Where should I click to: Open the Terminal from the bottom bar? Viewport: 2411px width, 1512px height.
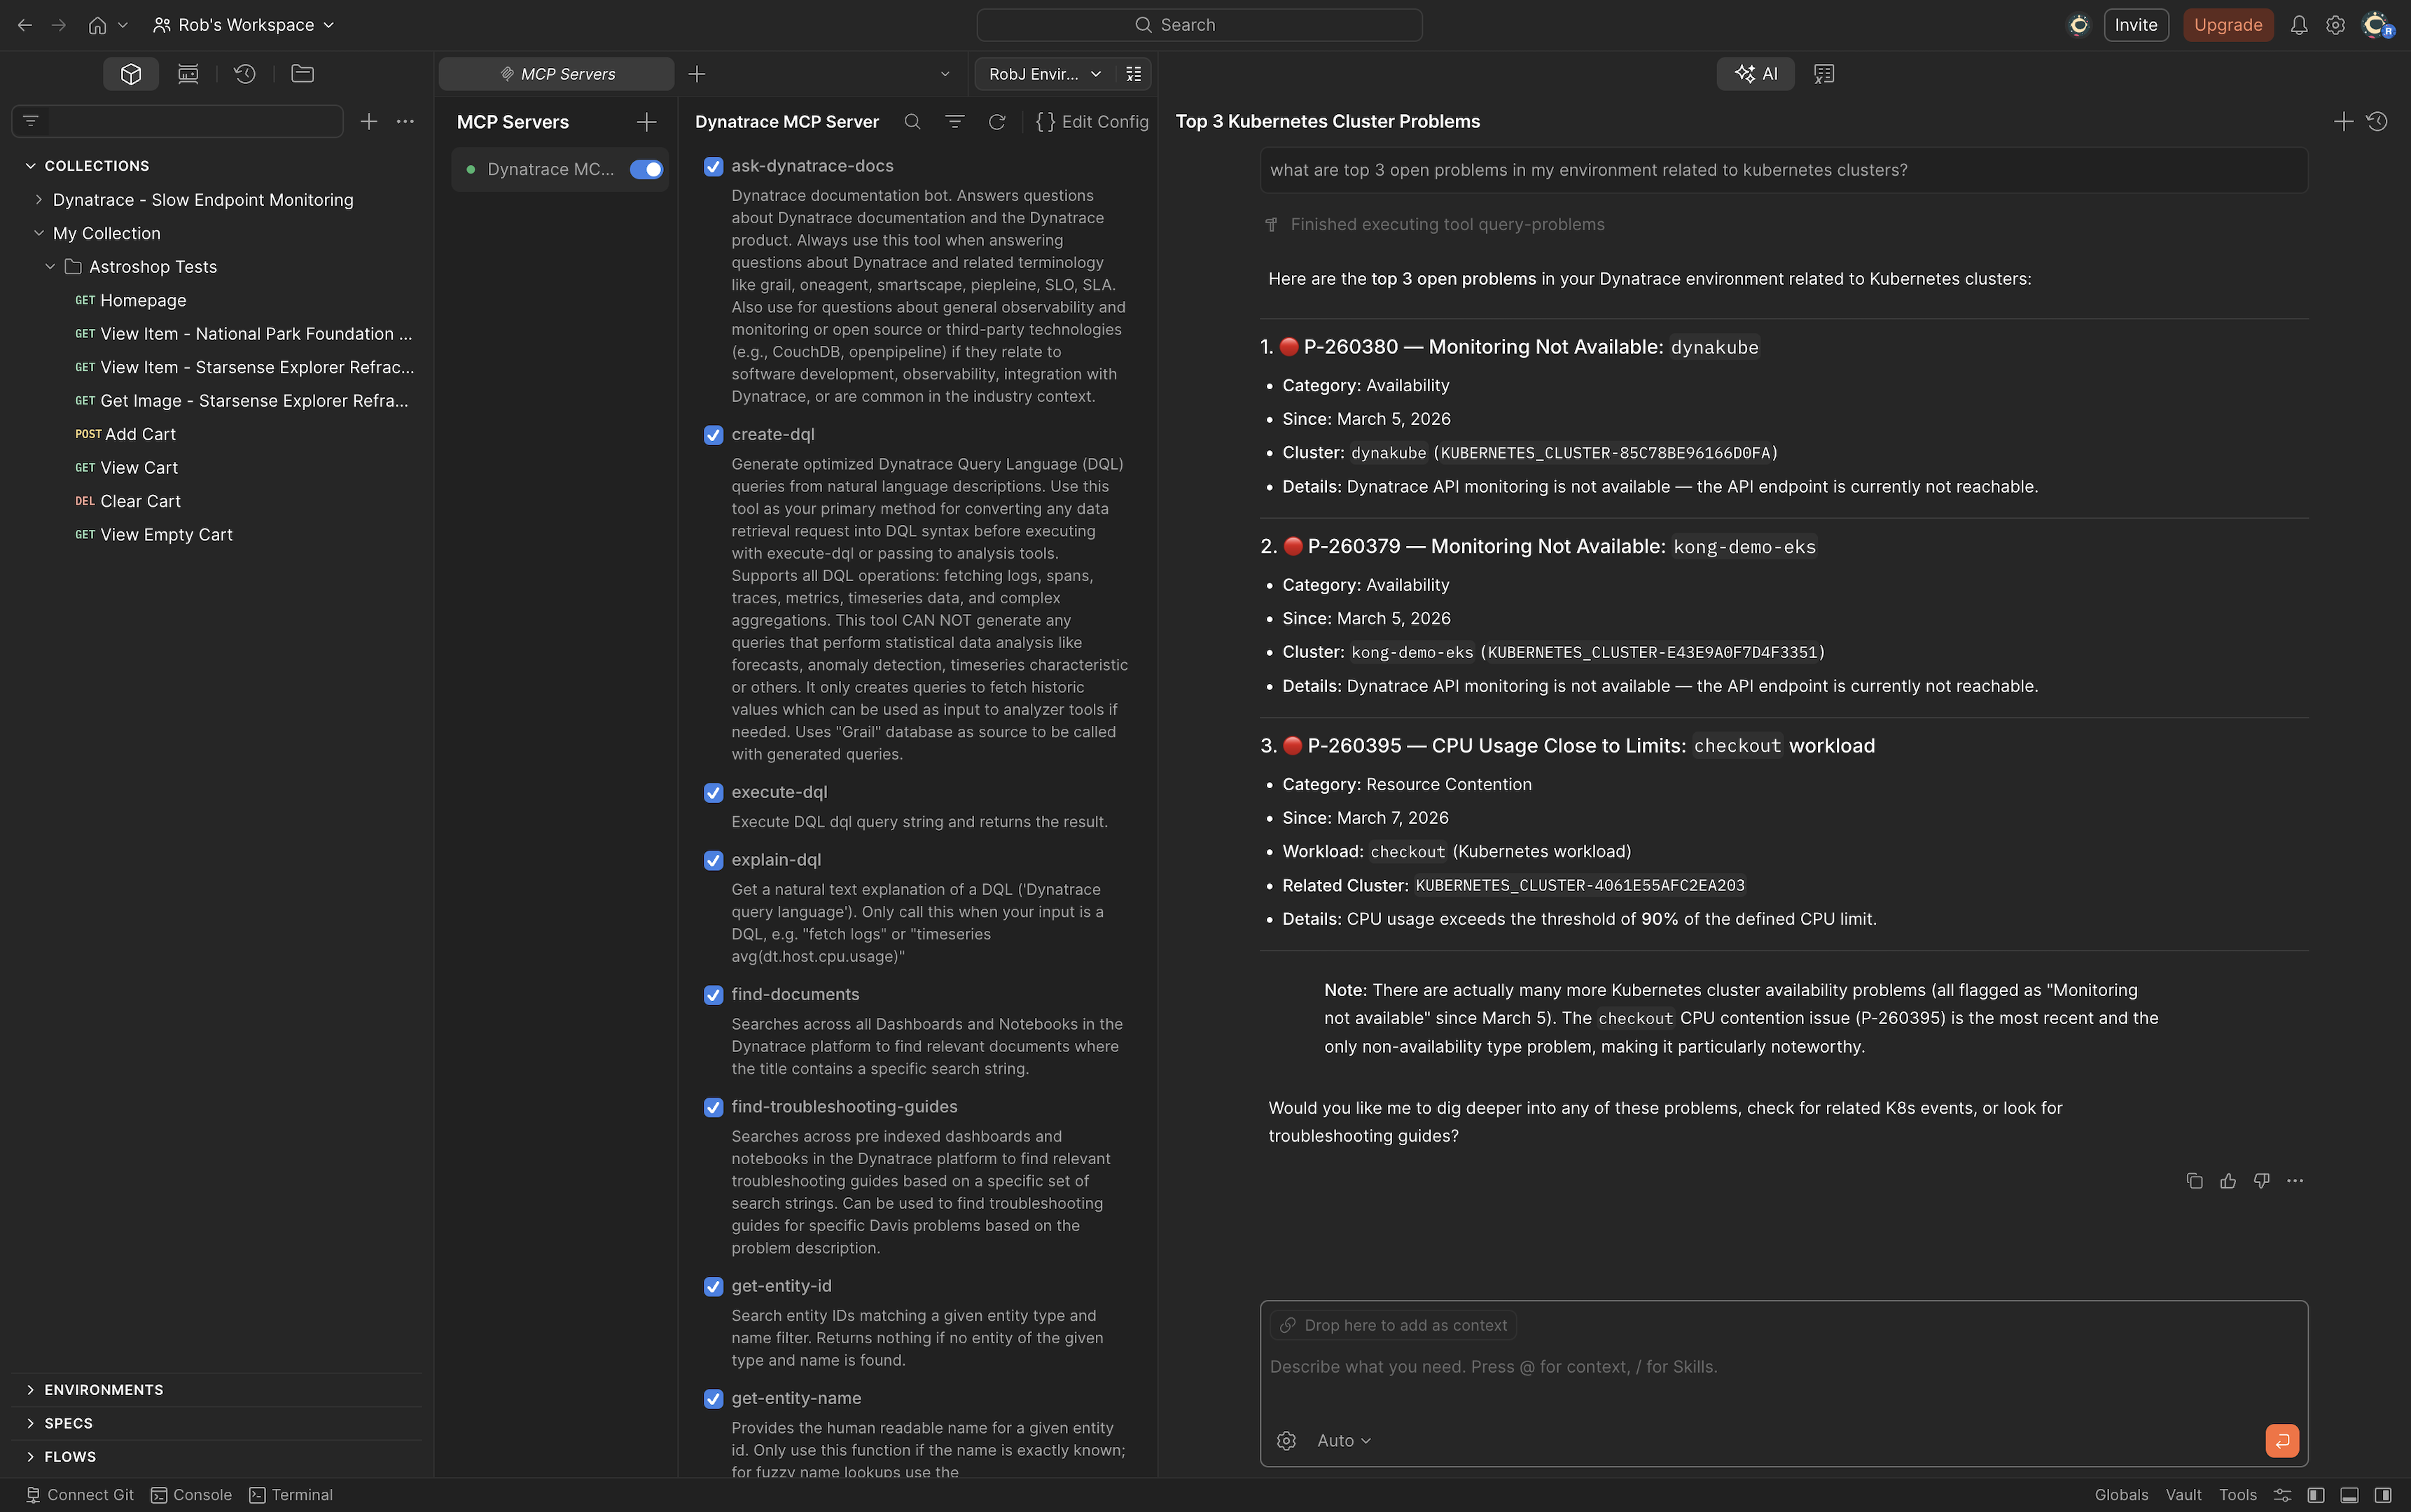291,1494
